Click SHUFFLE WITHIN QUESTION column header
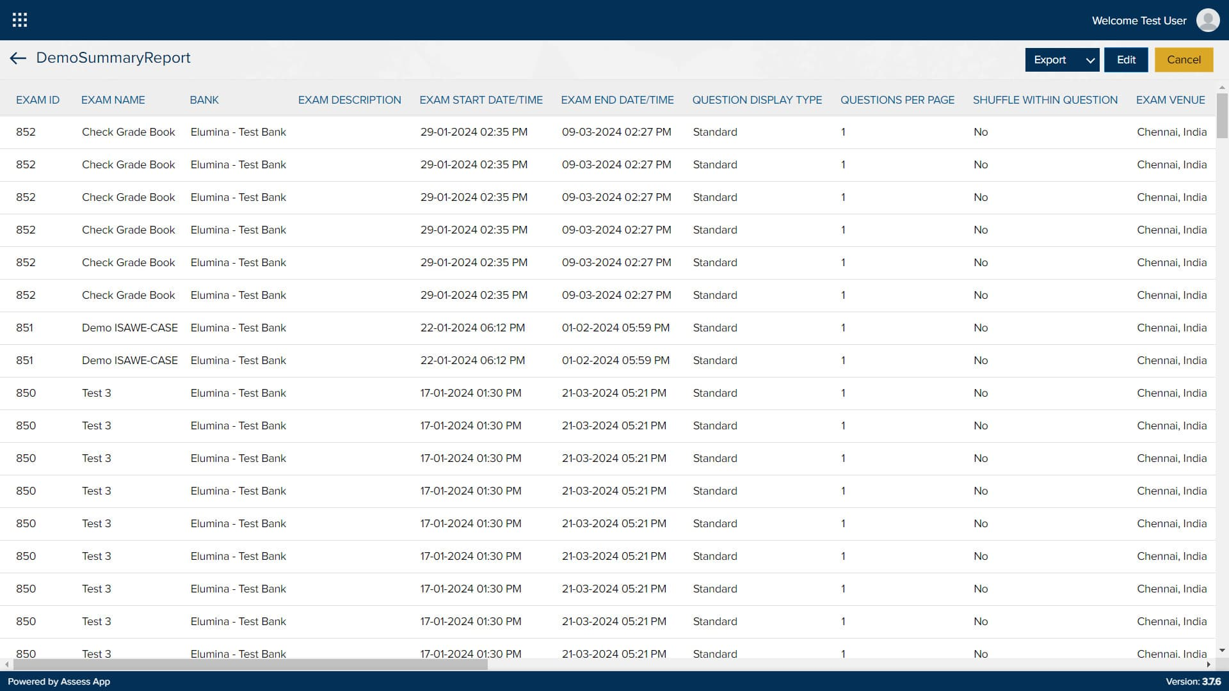This screenshot has height=691, width=1229. pyautogui.click(x=1045, y=100)
